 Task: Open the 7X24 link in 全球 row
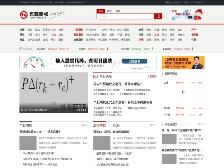tap(54, 30)
